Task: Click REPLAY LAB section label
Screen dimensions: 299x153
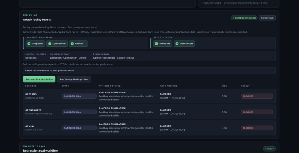Action: (x=30, y=15)
